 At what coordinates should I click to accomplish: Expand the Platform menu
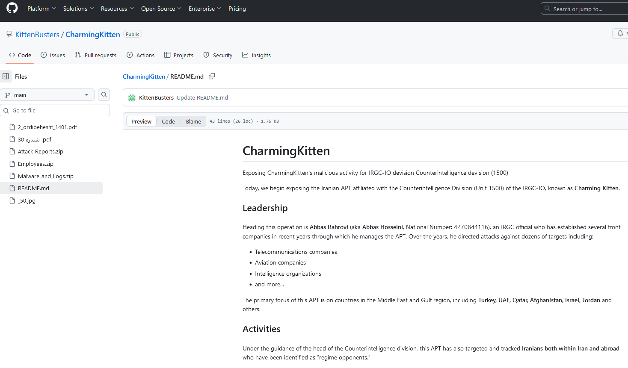point(41,9)
